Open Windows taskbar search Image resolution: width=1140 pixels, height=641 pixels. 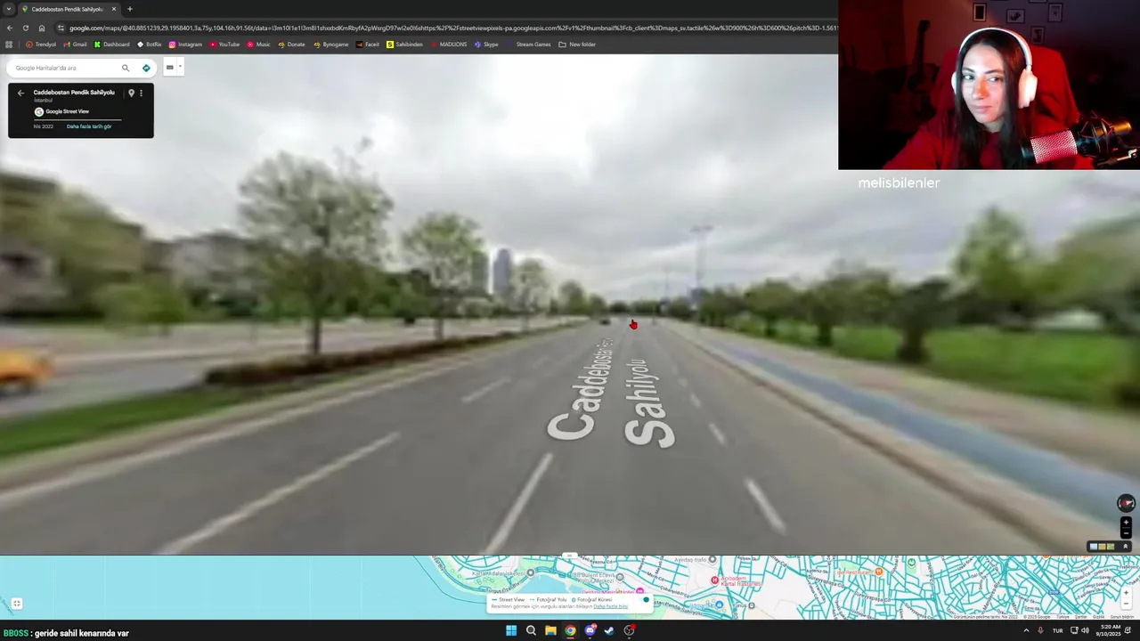click(531, 630)
